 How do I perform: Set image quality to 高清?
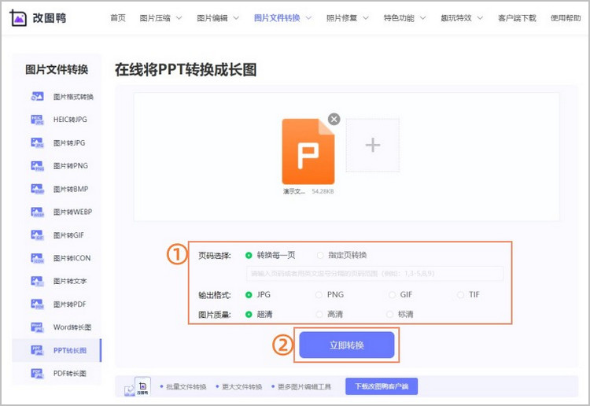point(319,314)
